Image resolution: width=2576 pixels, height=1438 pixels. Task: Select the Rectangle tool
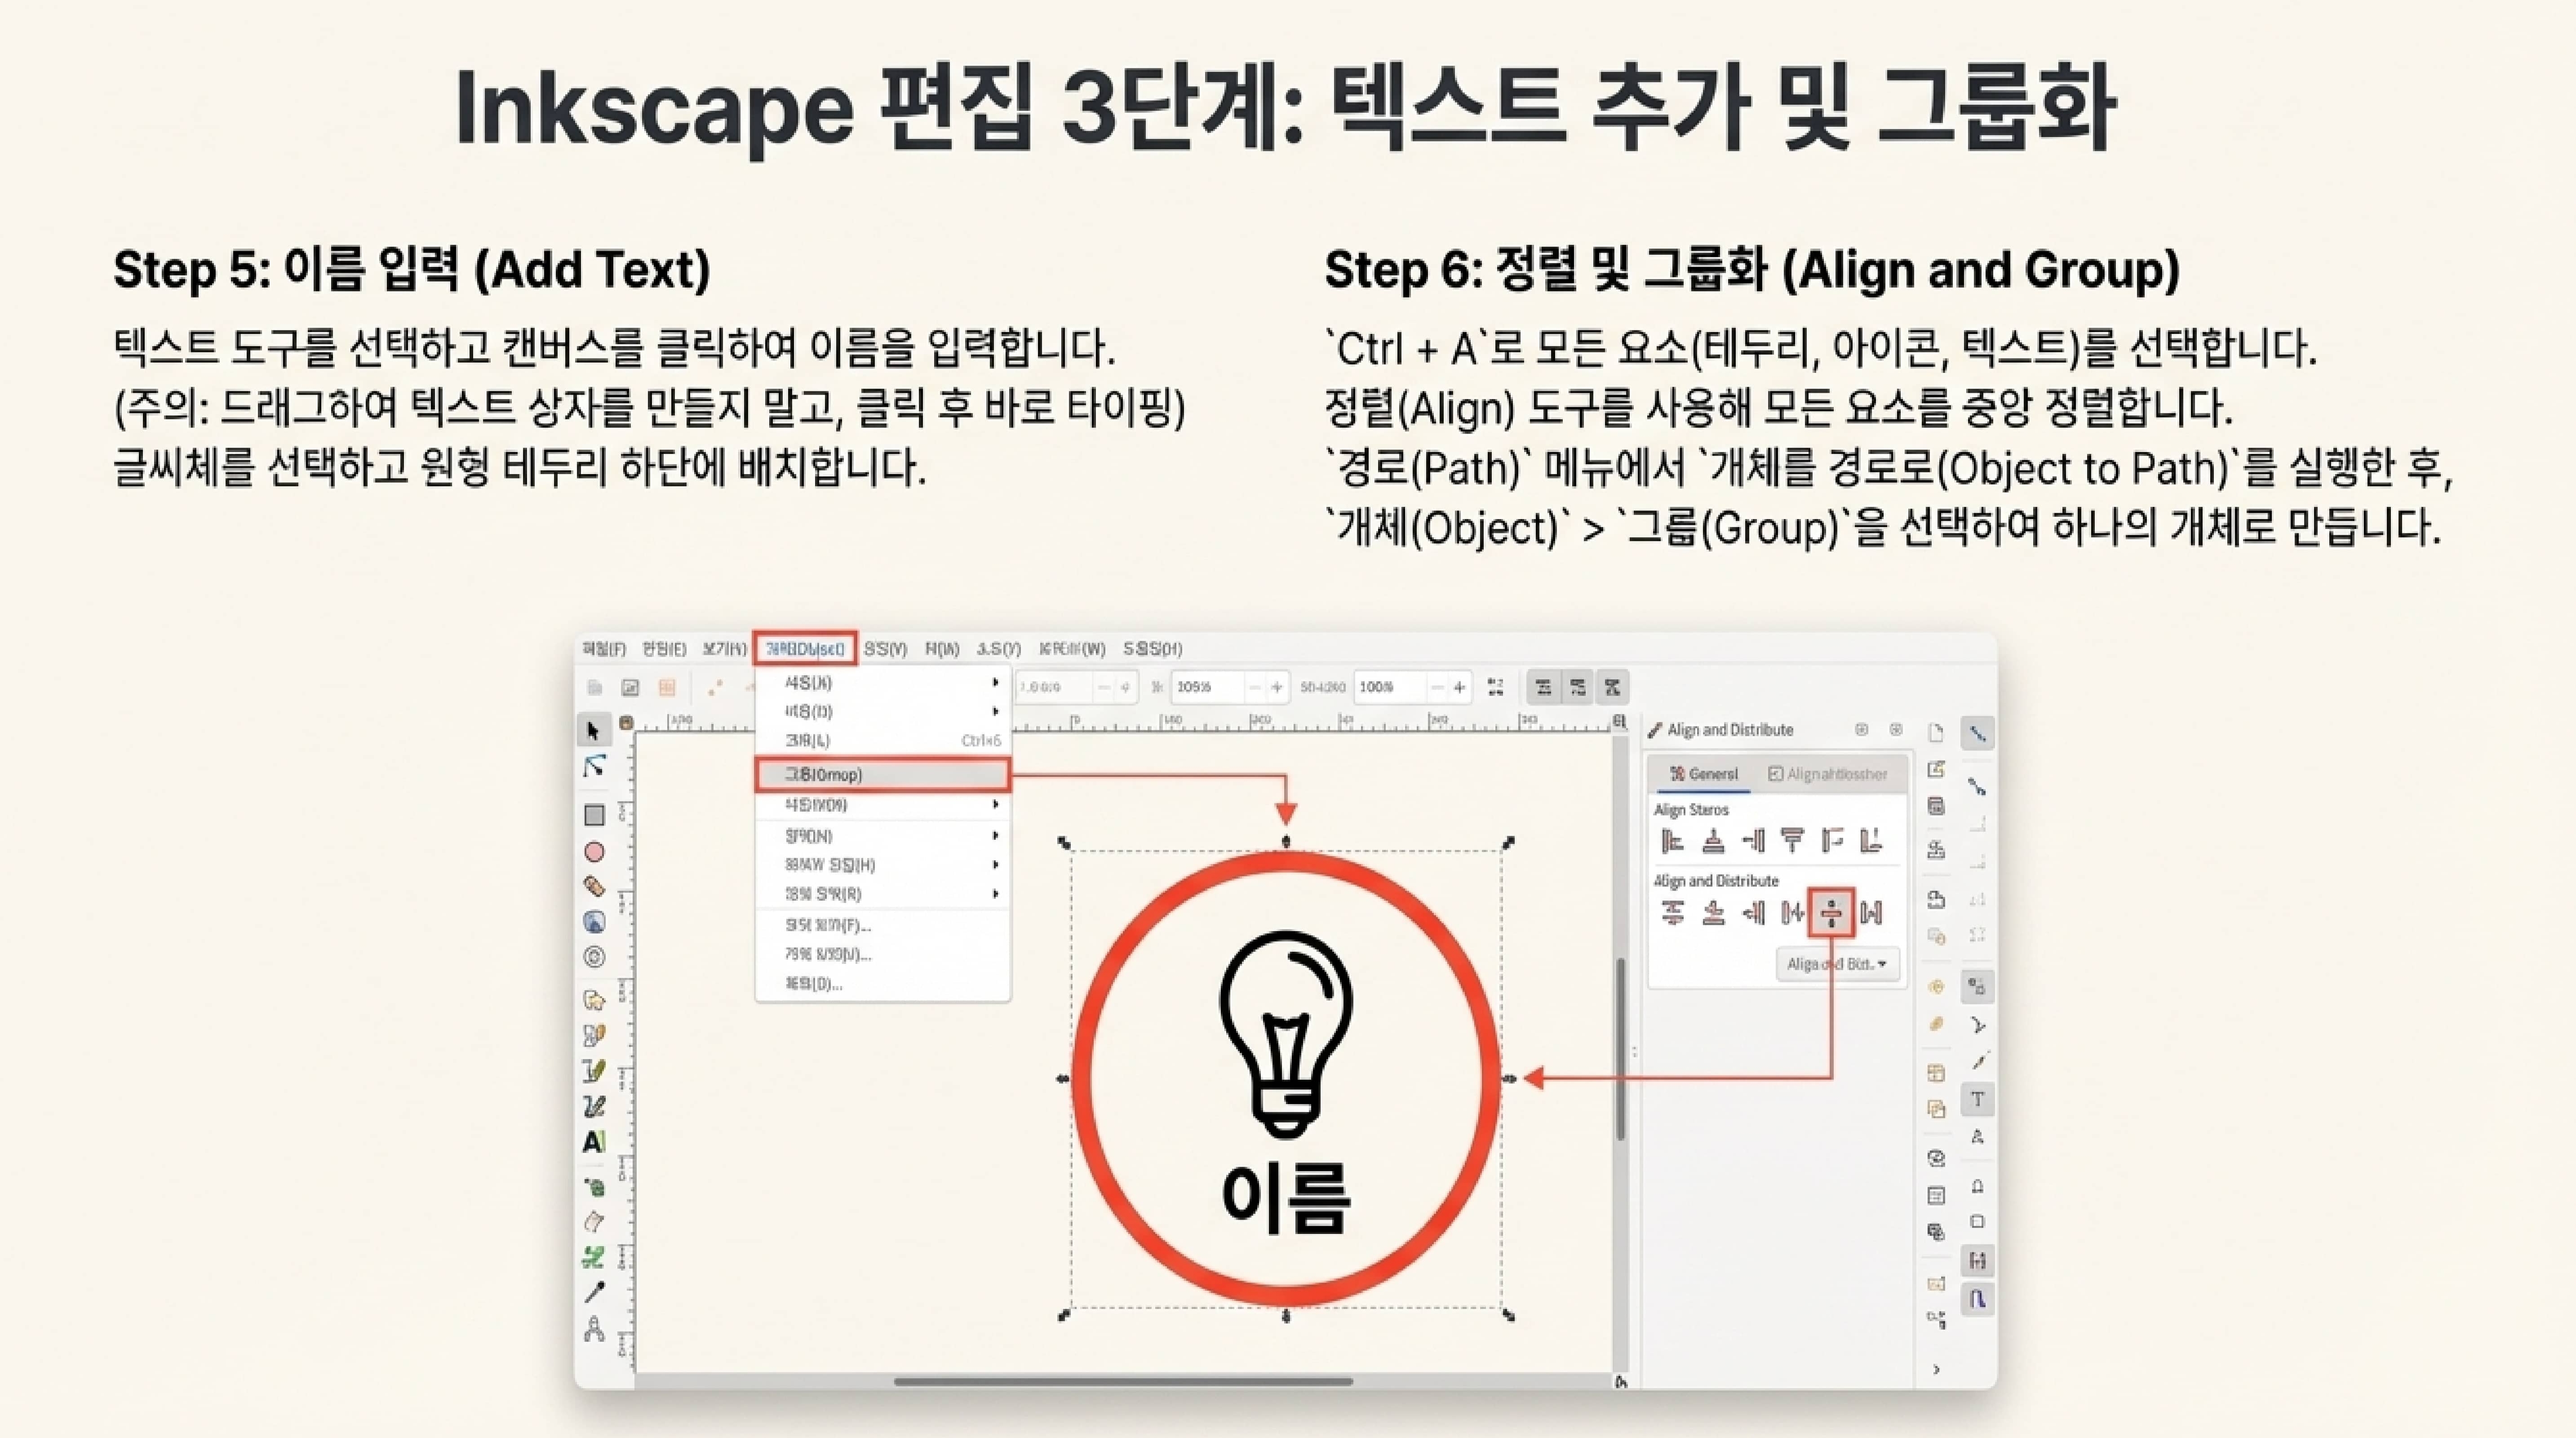594,815
